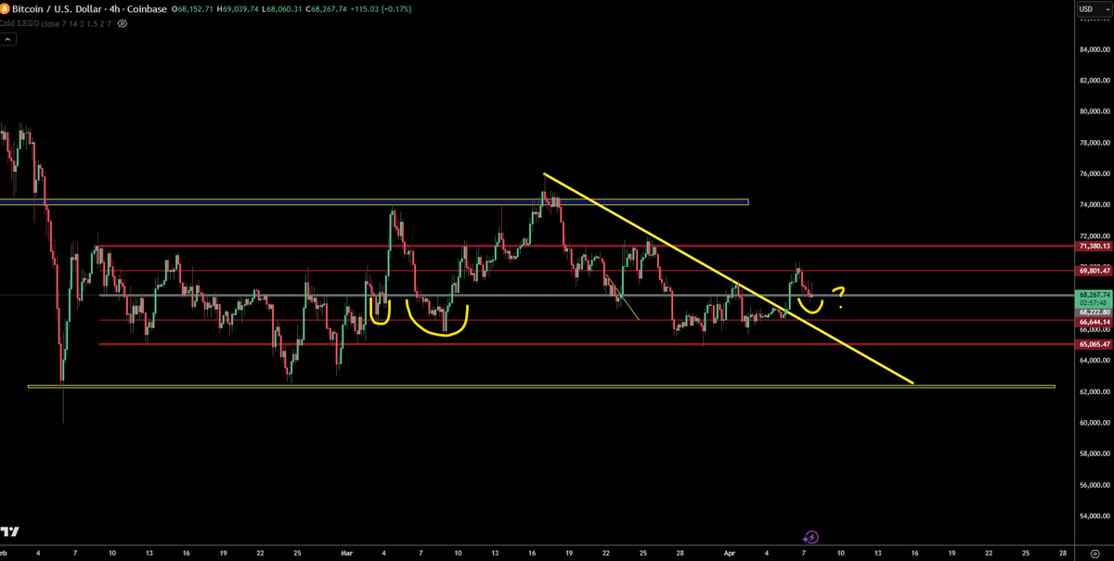The image size is (1114, 561).
Task: Click the current price 68,267.74 label
Action: pos(1094,294)
